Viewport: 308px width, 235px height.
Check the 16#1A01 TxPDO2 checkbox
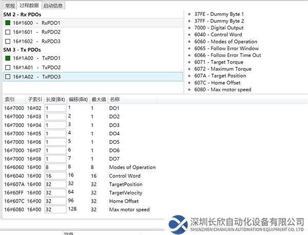[x=7, y=67]
